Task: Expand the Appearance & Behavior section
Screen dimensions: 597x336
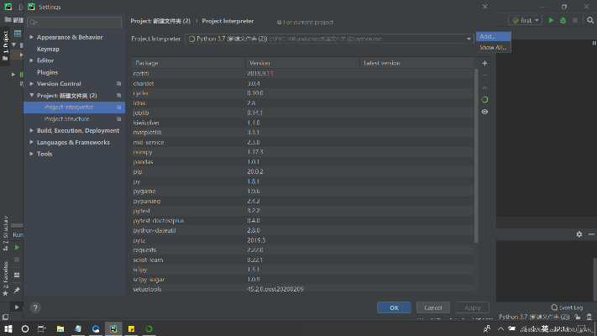Action: [x=32, y=37]
